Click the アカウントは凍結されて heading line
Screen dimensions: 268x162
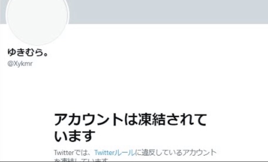click(x=130, y=120)
